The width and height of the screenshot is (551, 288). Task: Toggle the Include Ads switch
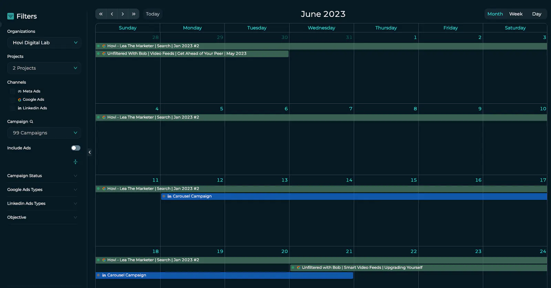76,148
